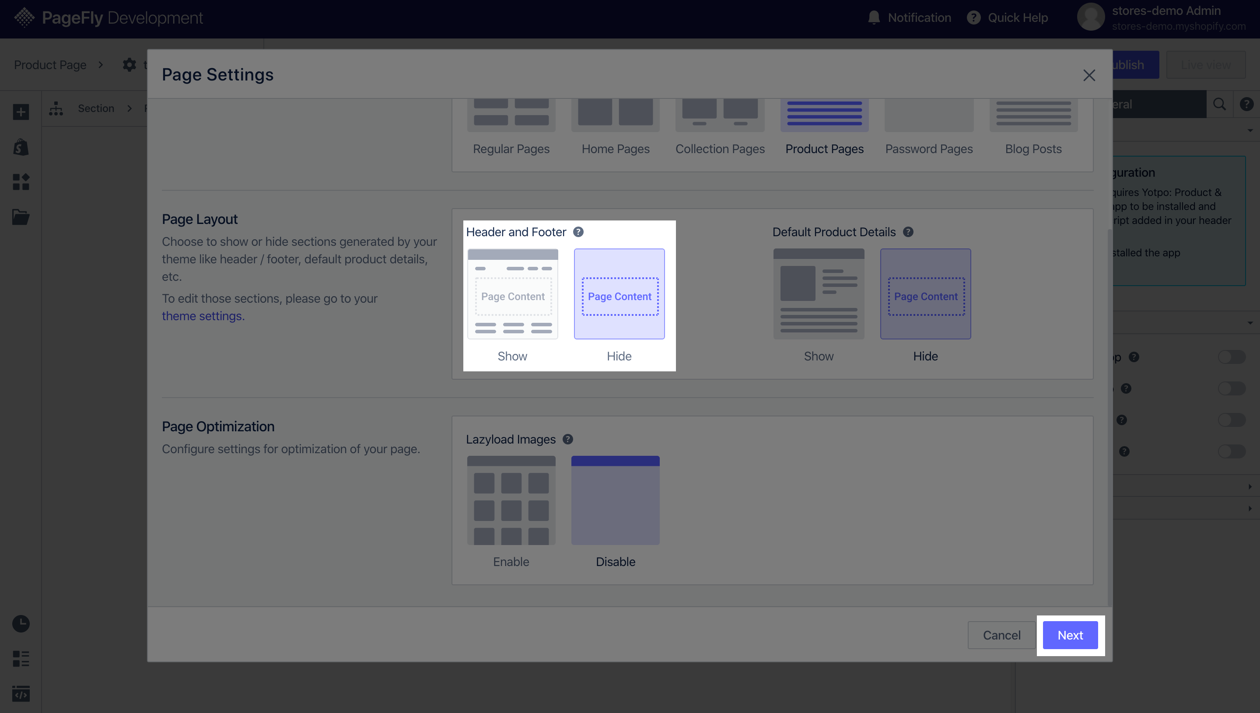Click the Publish button
1260x713 pixels.
(x=1135, y=65)
